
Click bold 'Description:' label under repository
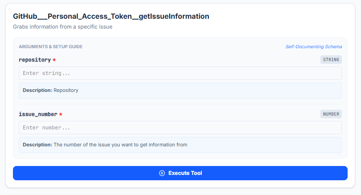[37, 90]
